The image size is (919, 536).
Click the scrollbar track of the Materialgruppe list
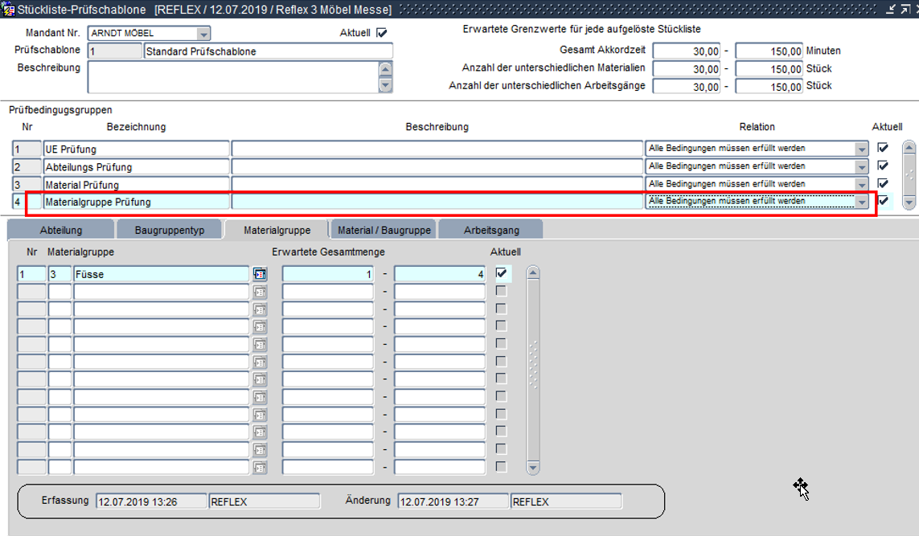pyautogui.click(x=533, y=370)
